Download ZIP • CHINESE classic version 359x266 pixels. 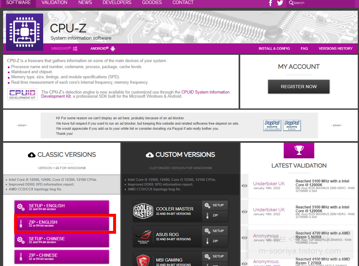[62, 257]
